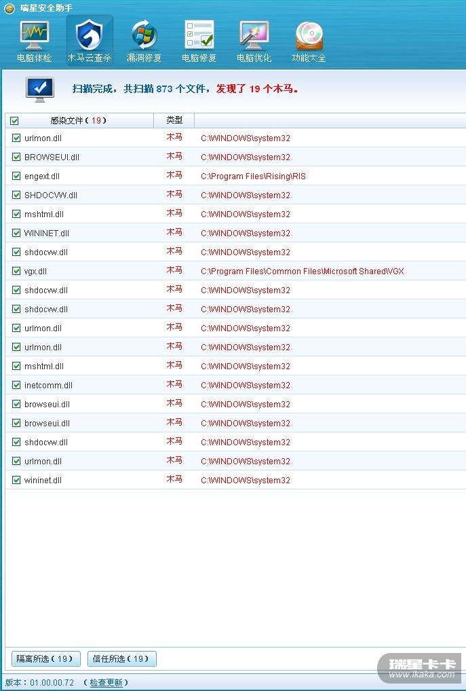Click the 瑞星安全助手 title bar app icon

coord(9,8)
